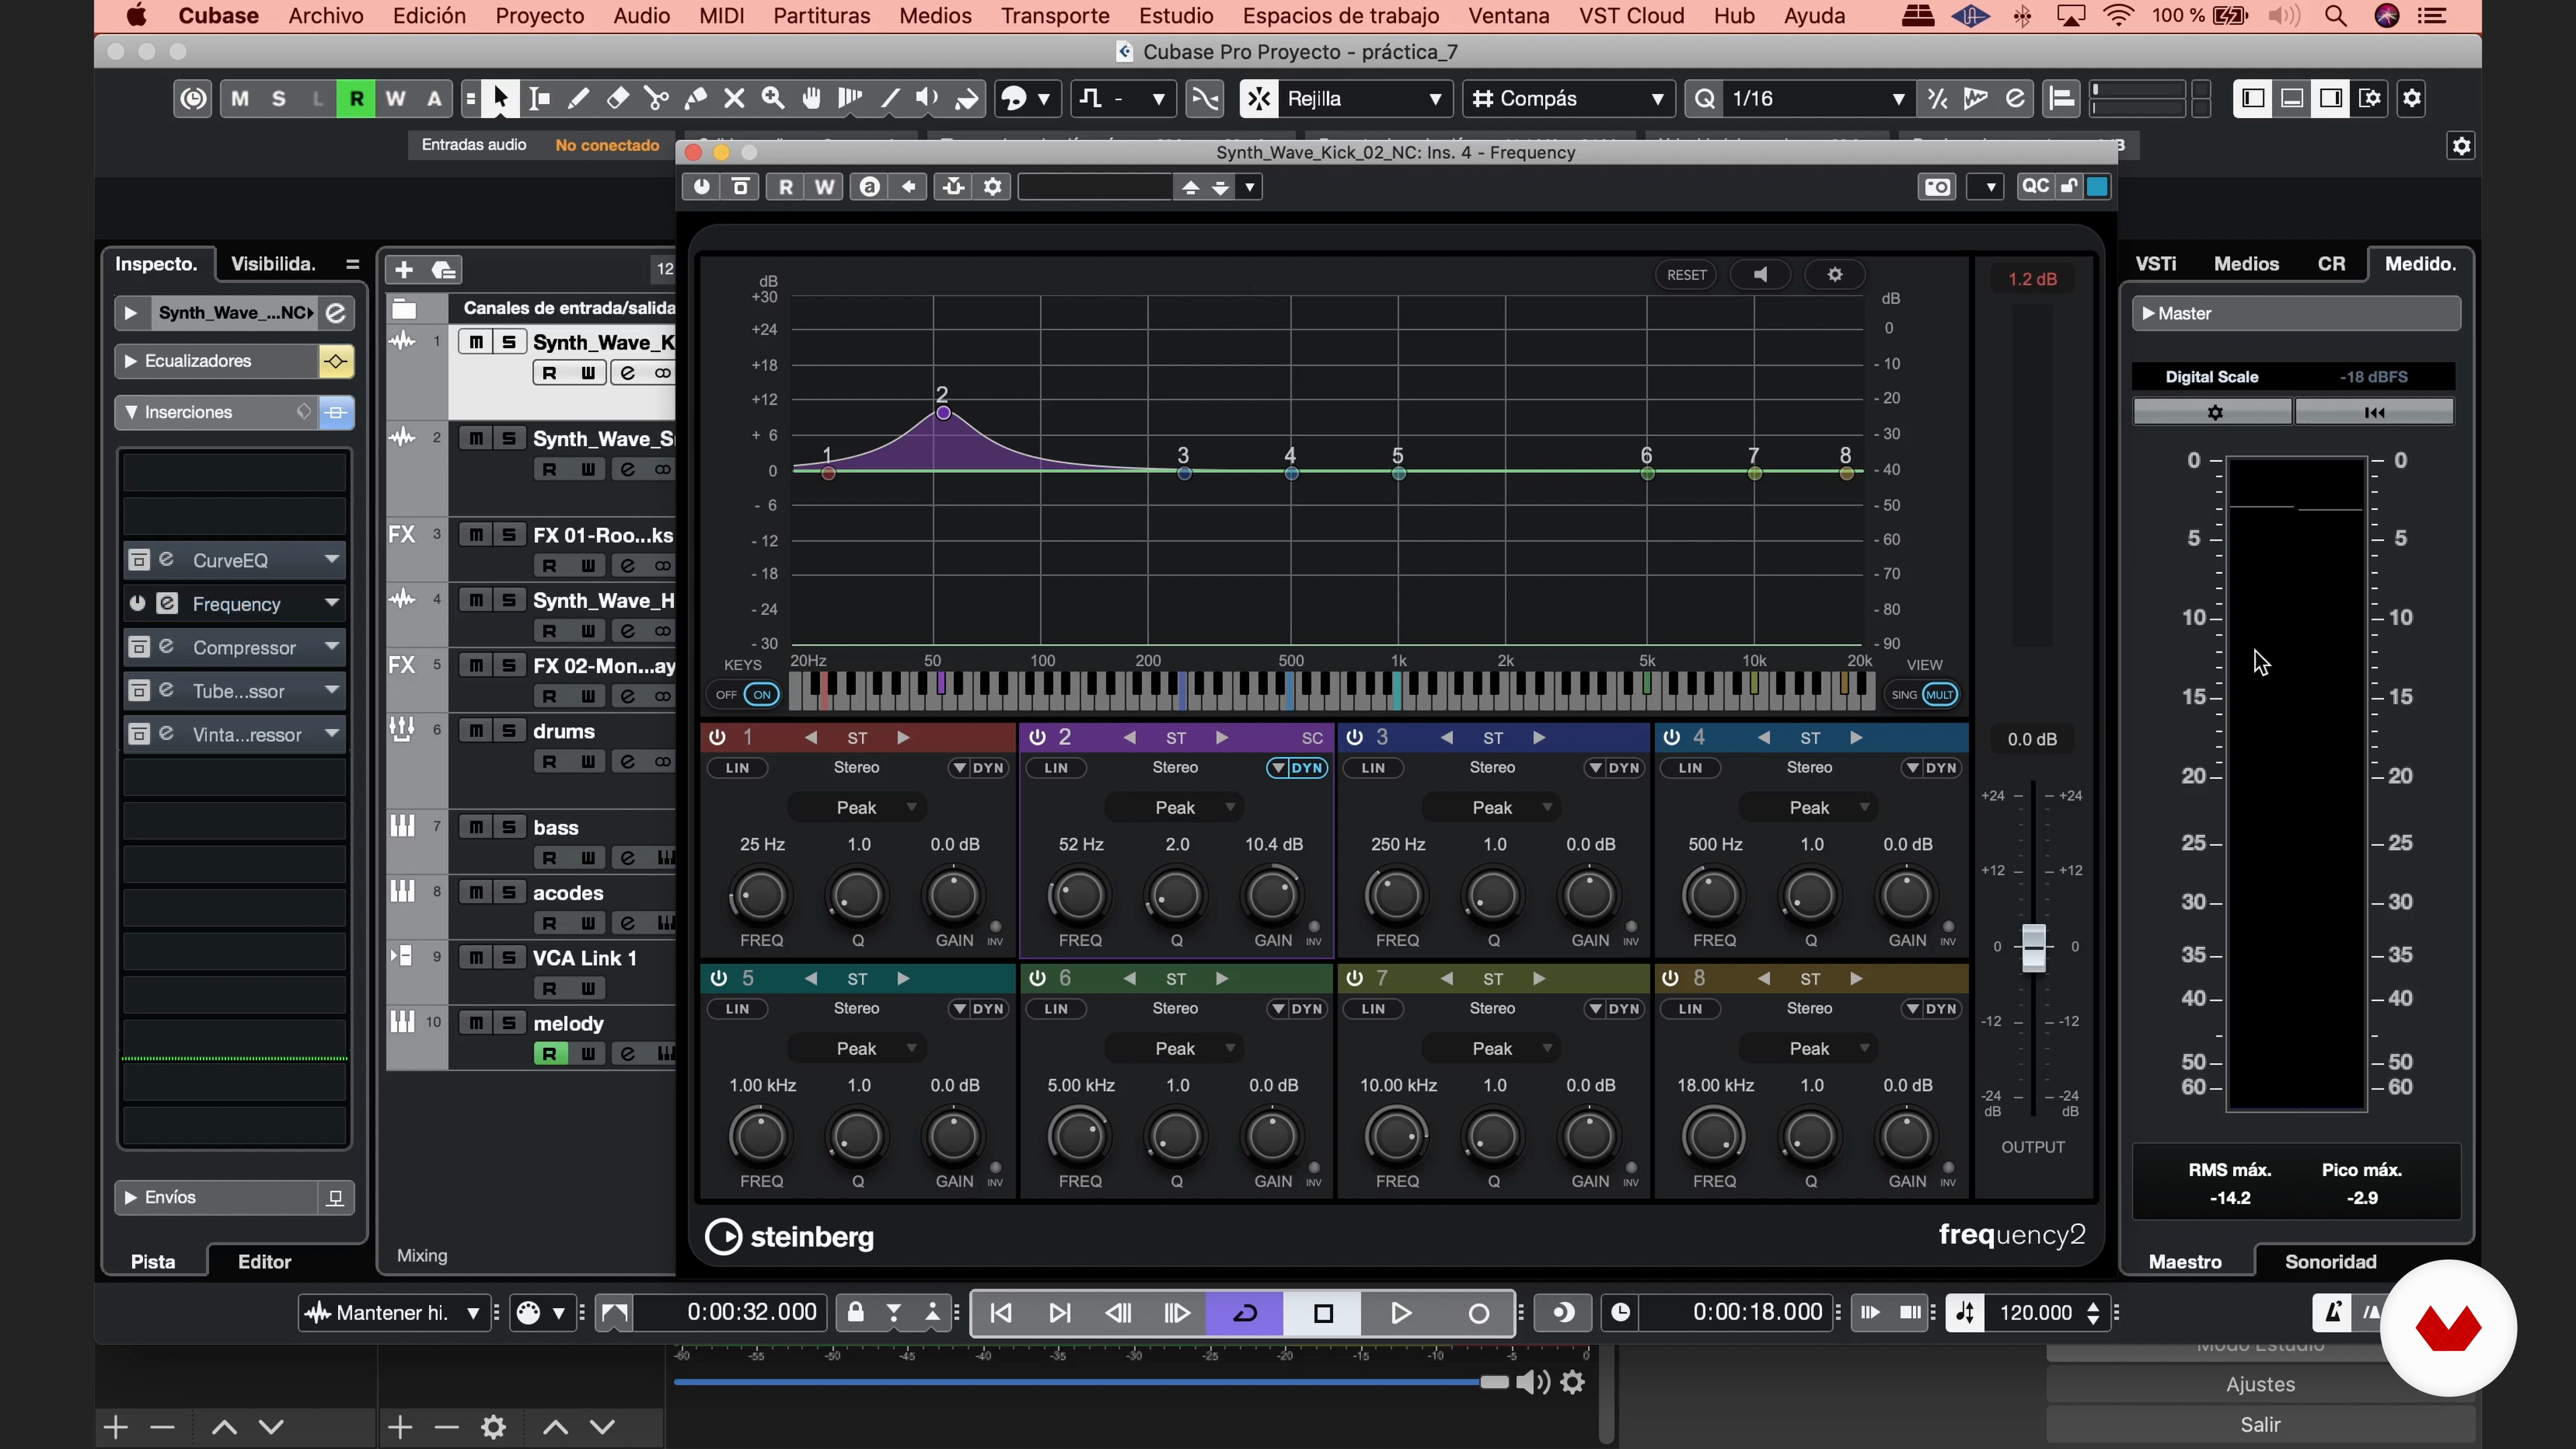Open setup window layout gear icon
Screen dimensions: 2576x1449
(2412, 98)
